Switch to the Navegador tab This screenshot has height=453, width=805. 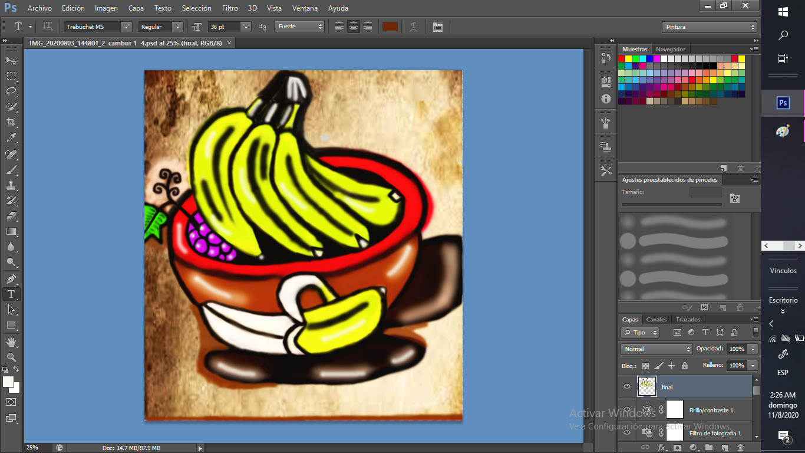[x=671, y=50]
